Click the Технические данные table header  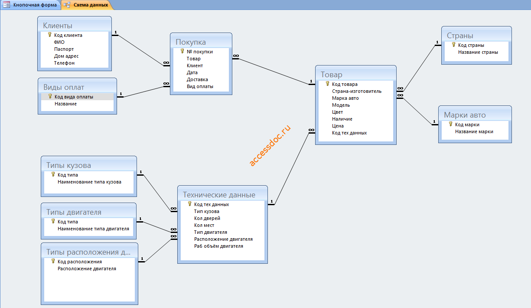tap(223, 194)
